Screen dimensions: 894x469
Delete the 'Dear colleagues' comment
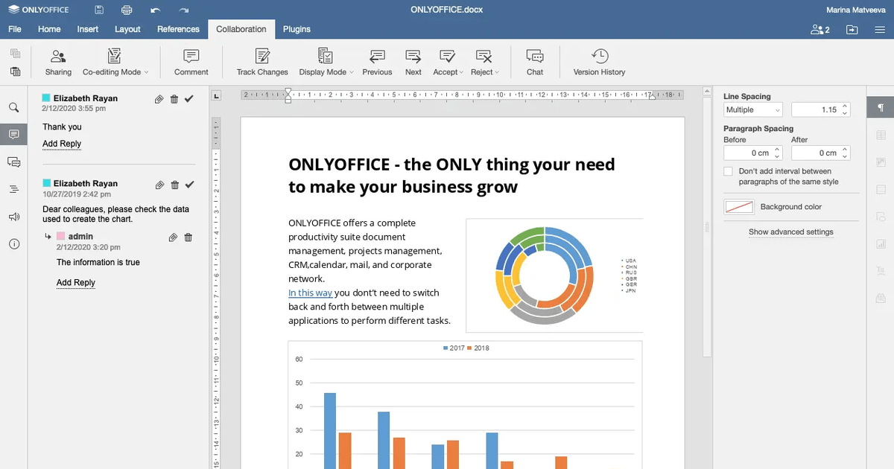pos(174,185)
